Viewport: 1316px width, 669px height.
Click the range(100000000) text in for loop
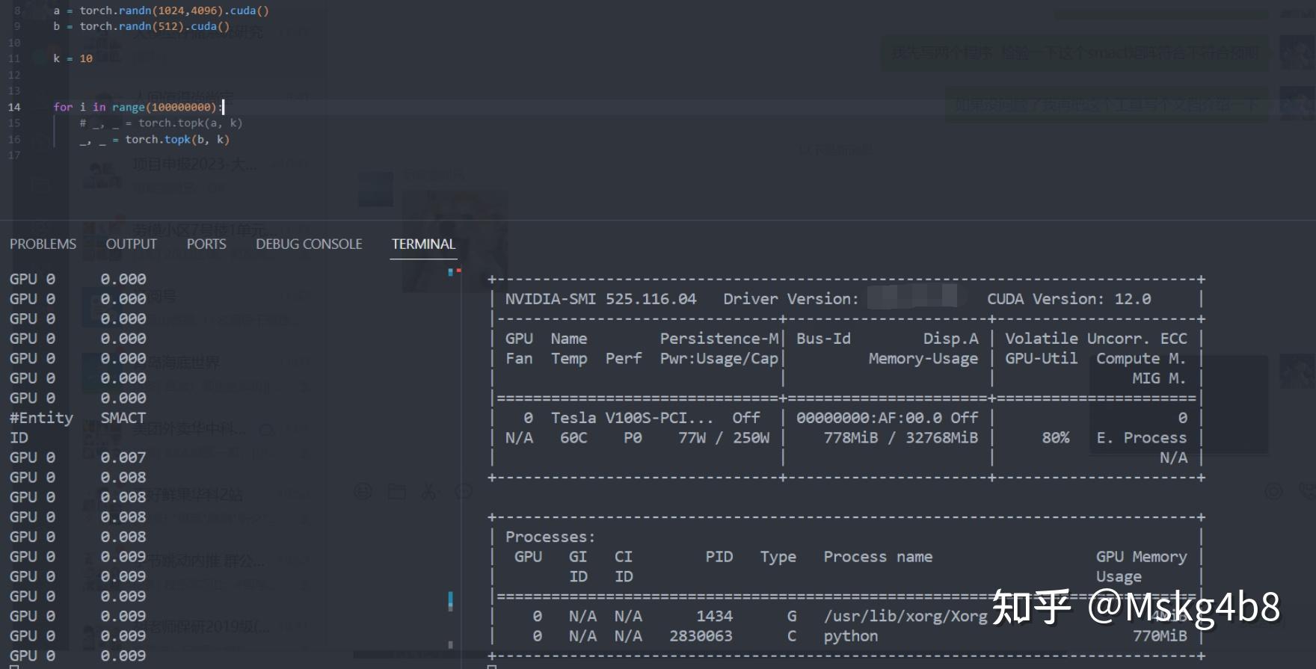164,107
